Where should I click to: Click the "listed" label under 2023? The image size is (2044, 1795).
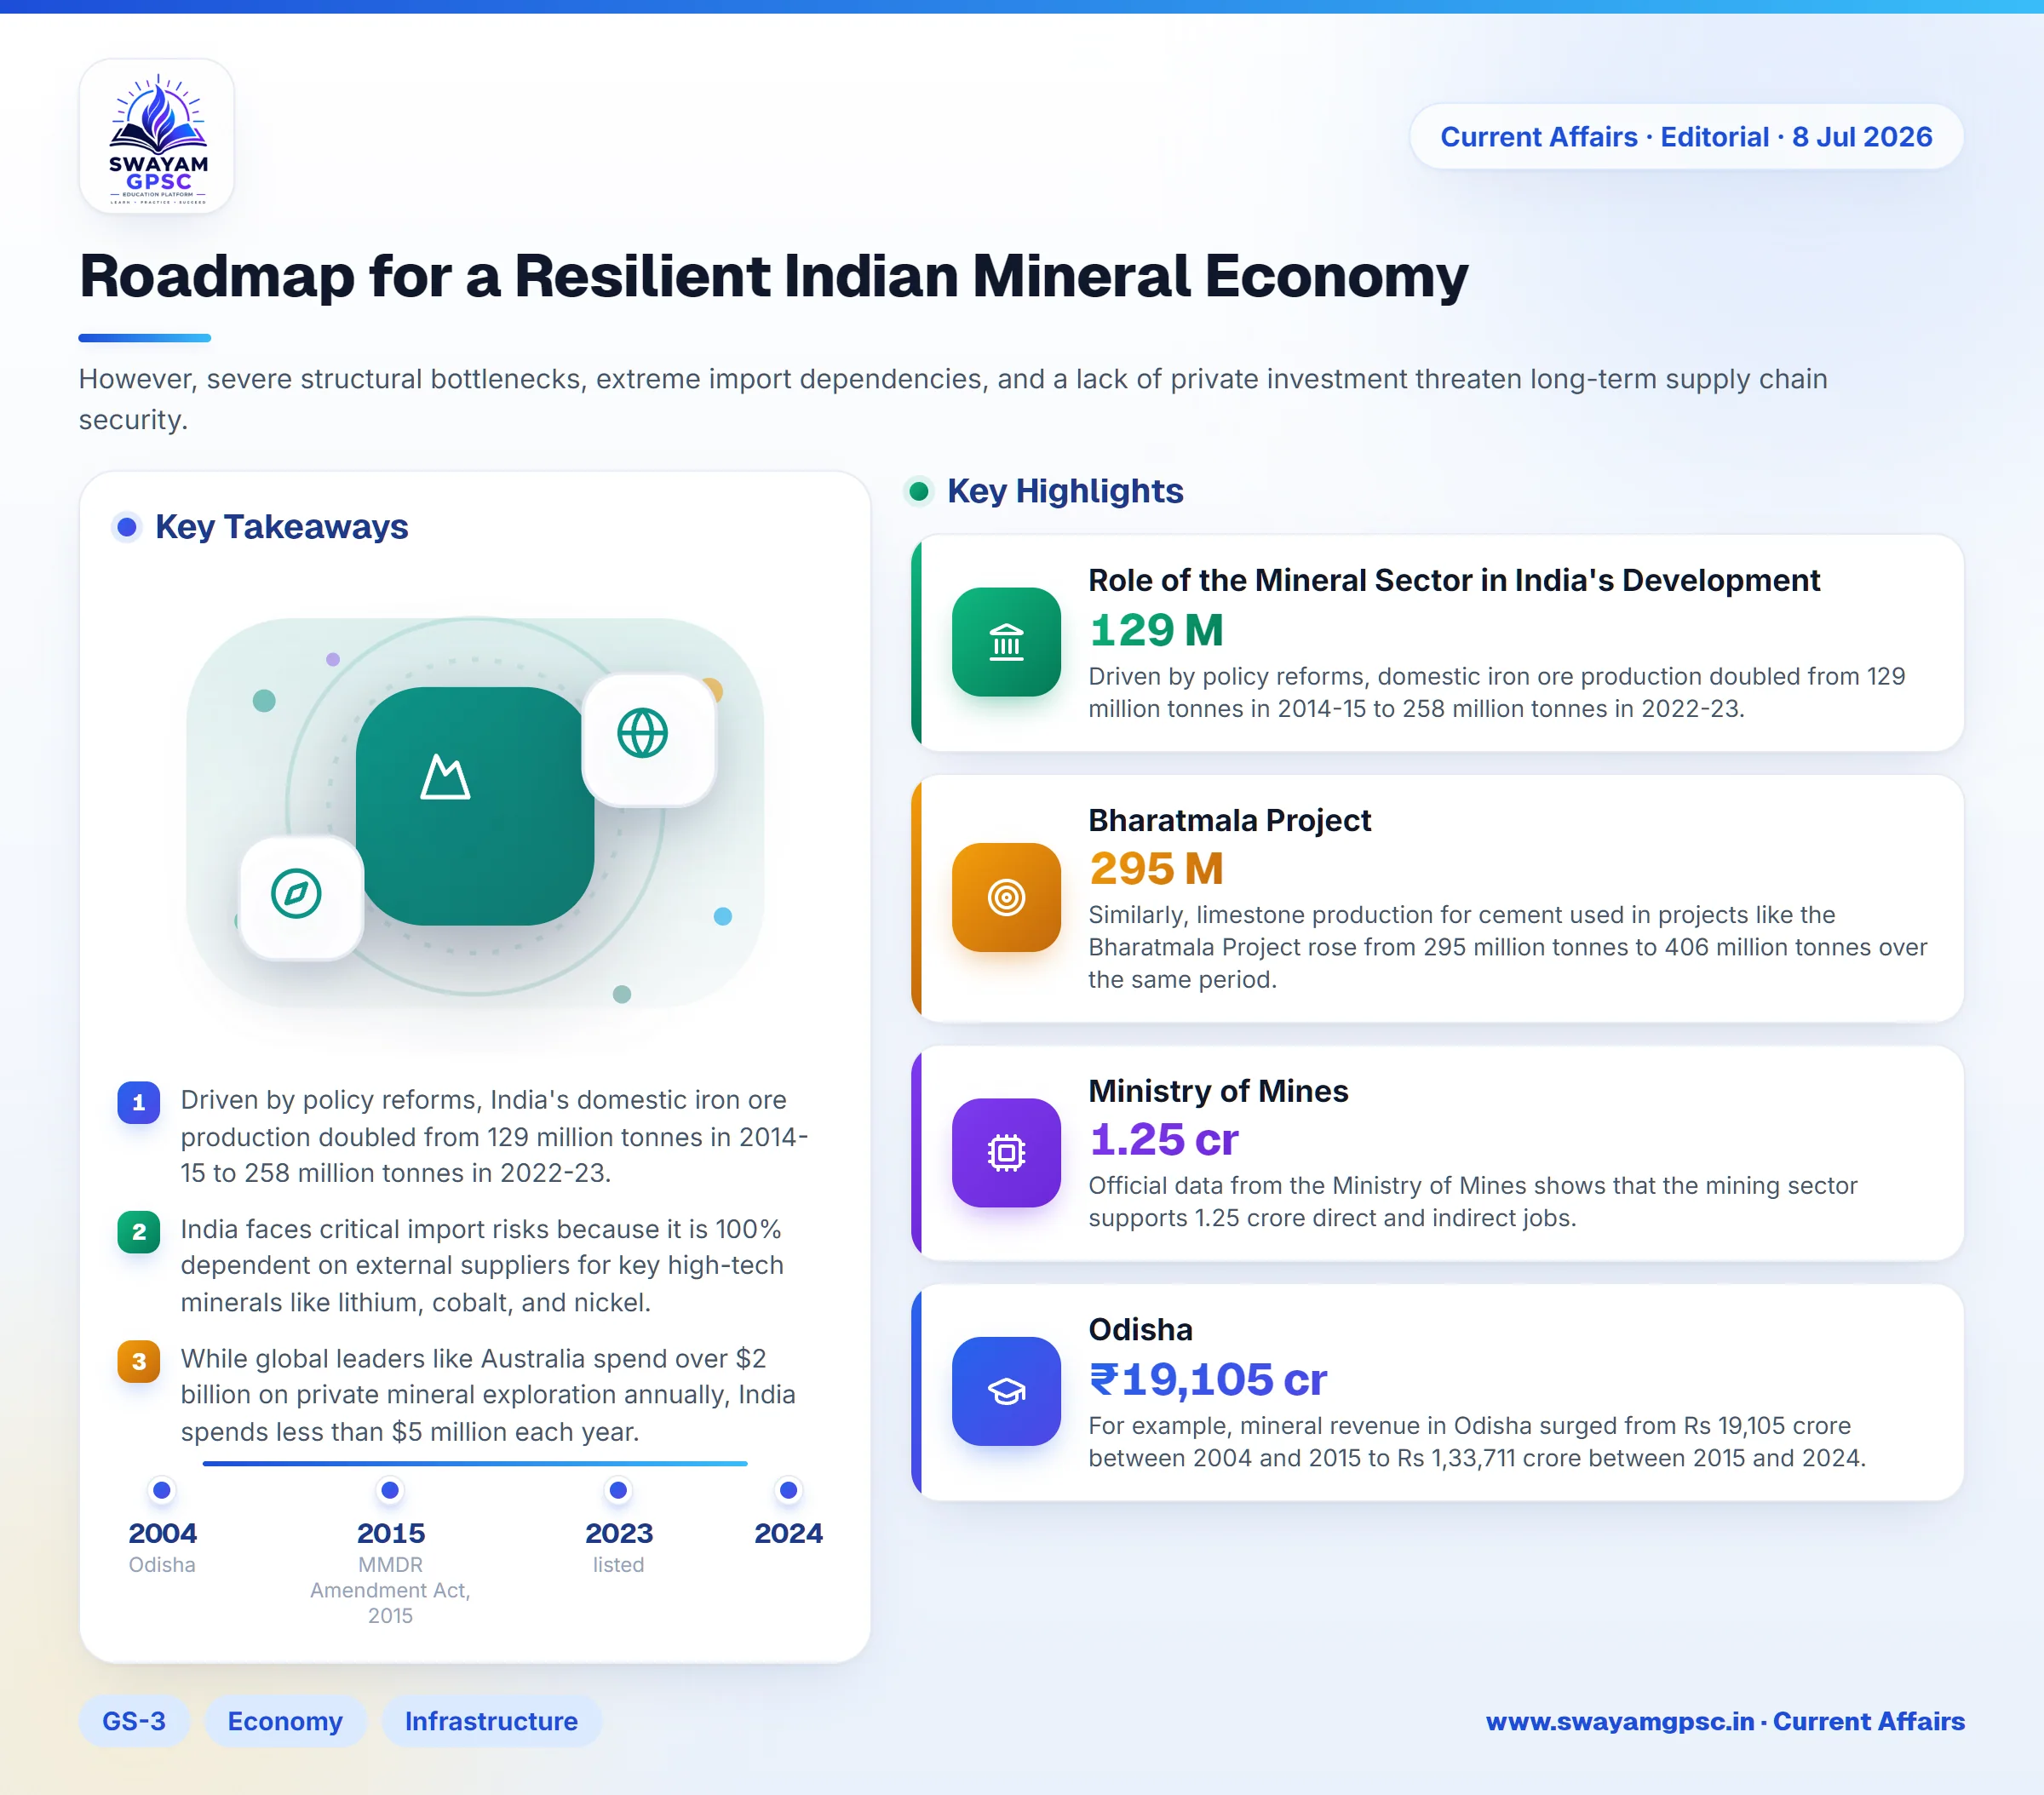pos(618,1565)
